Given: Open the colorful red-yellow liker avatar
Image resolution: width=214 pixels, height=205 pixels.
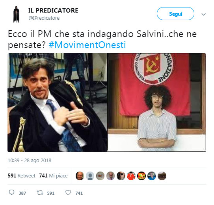Looking at the screenshot, I should coord(141,176).
